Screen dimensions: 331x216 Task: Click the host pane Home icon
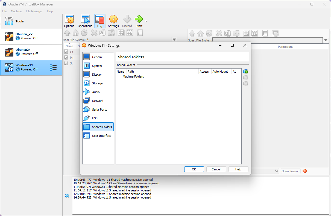pyautogui.click(x=76, y=33)
